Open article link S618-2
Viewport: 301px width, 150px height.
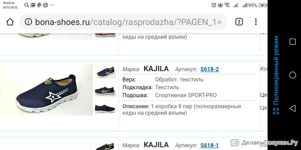tap(209, 69)
